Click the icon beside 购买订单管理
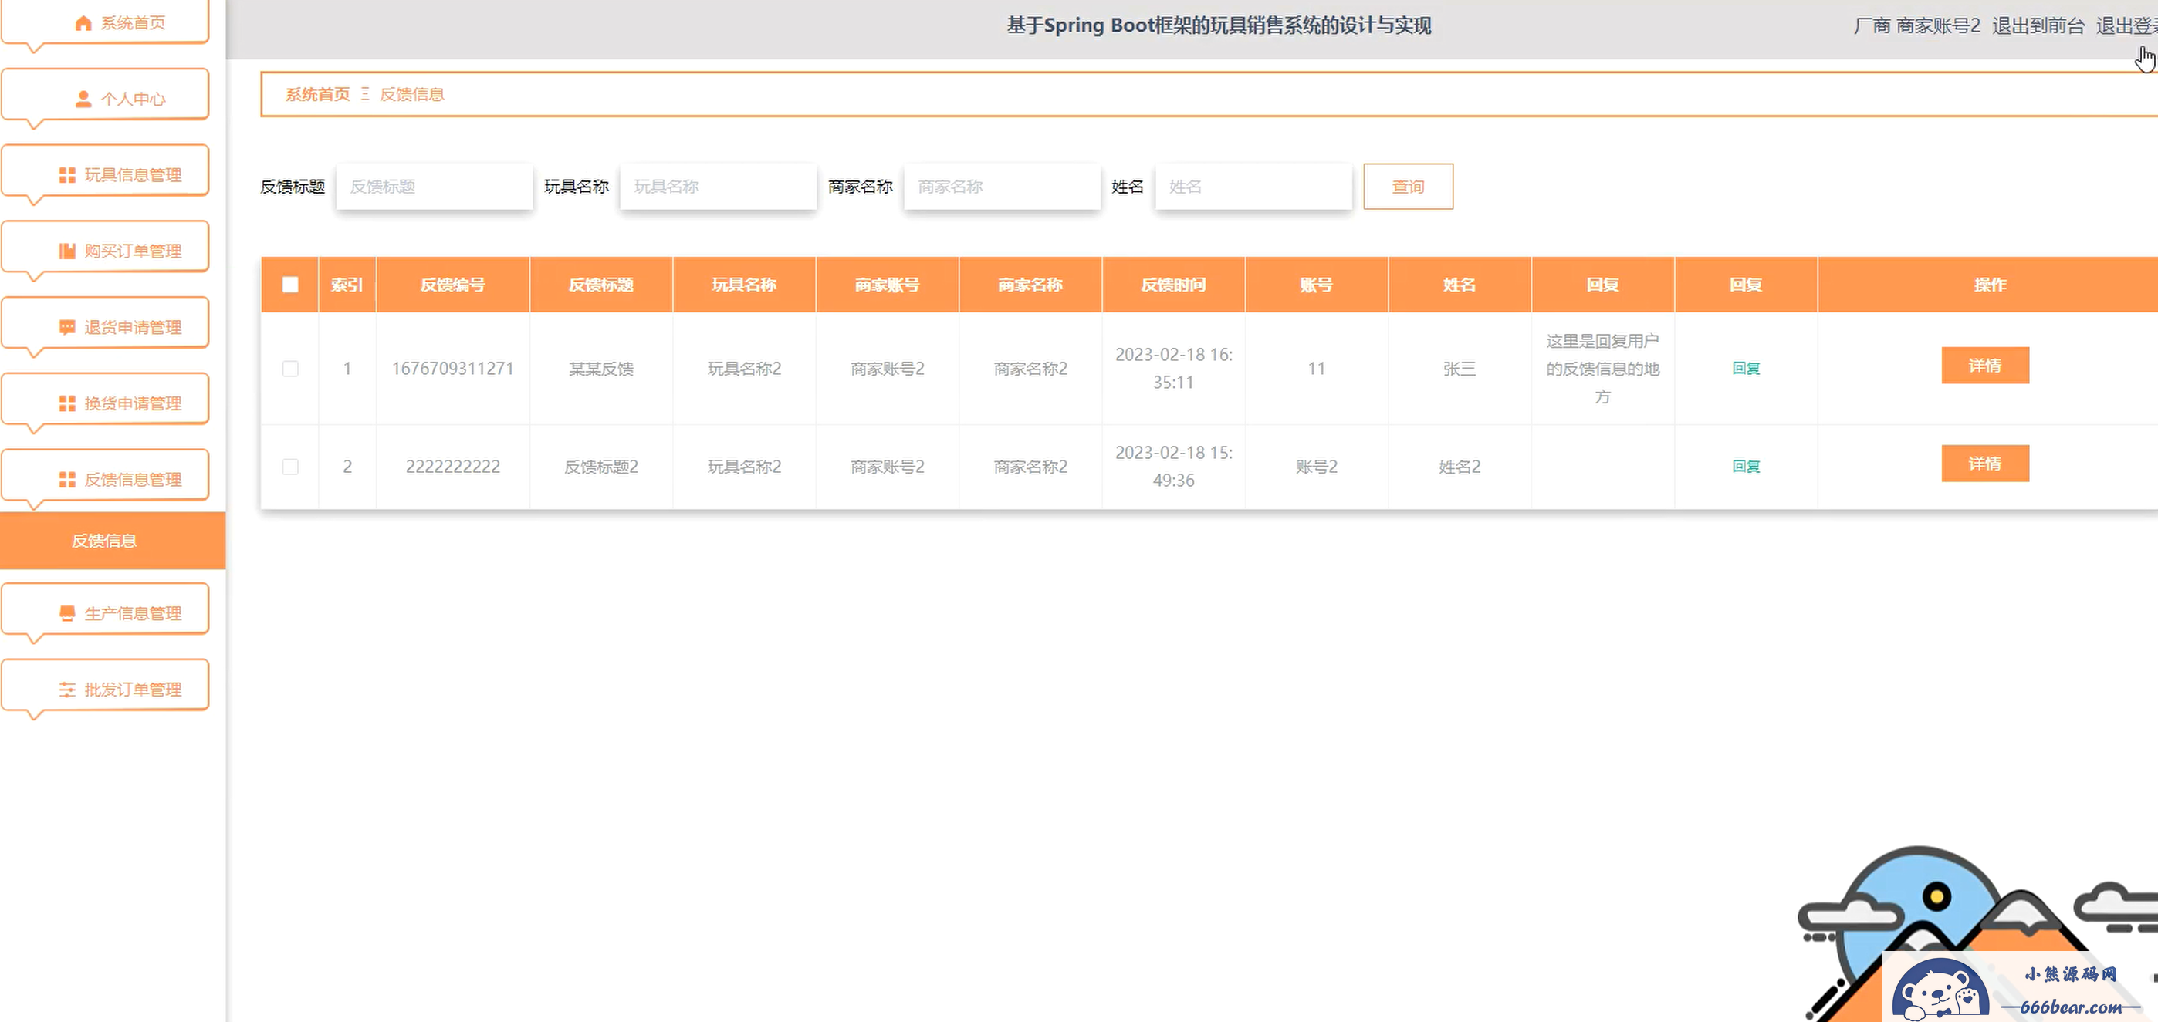The image size is (2158, 1022). [x=67, y=251]
